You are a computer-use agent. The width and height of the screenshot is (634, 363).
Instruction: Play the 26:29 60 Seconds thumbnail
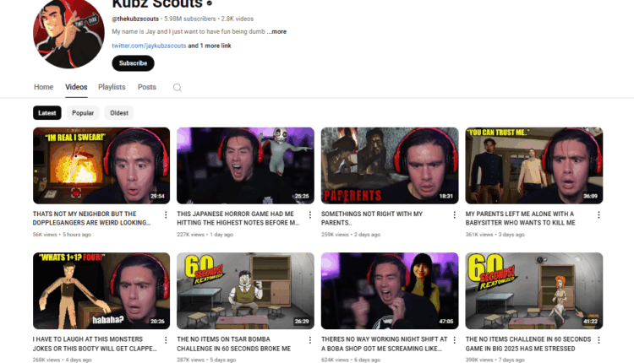tap(245, 290)
